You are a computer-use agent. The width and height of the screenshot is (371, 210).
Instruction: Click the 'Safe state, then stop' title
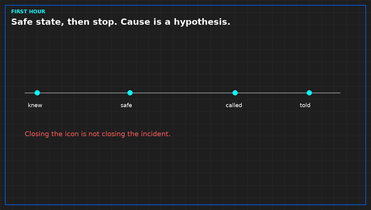tap(121, 22)
